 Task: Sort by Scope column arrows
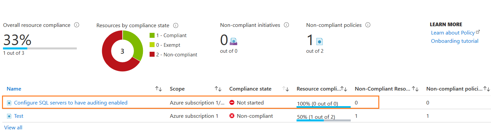218,89
